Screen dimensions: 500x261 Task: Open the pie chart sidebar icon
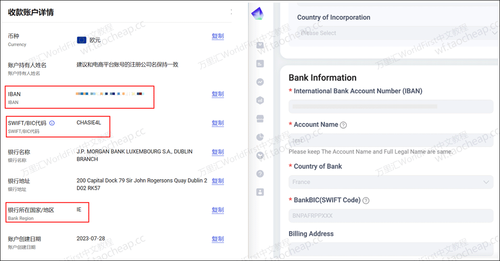(x=260, y=137)
